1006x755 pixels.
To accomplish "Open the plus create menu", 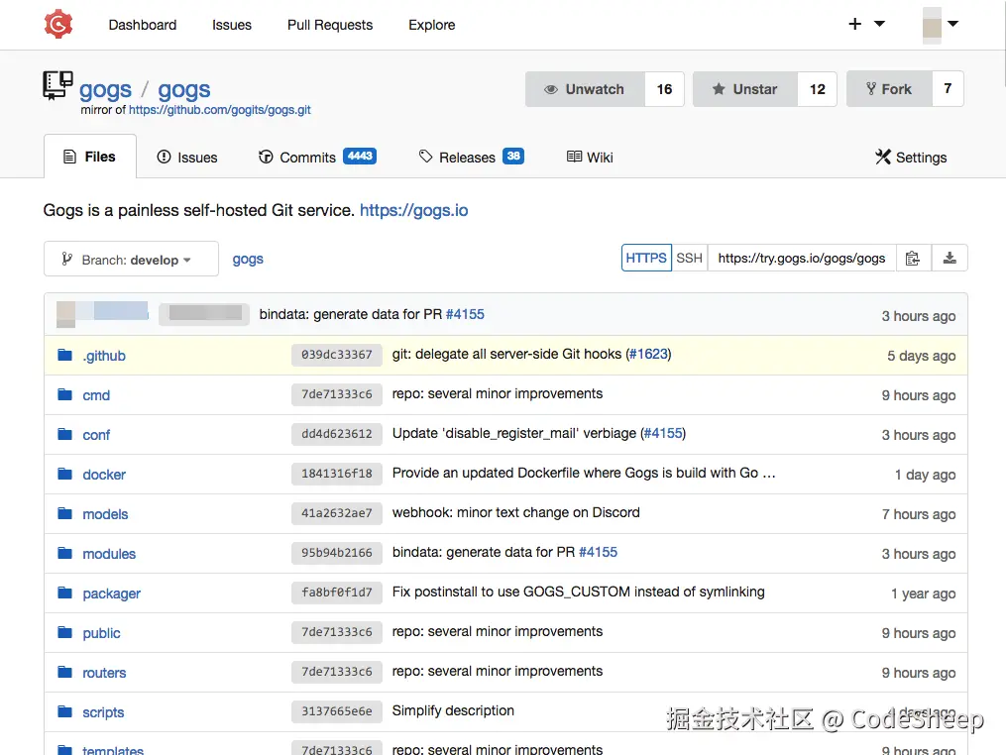I will click(x=866, y=24).
